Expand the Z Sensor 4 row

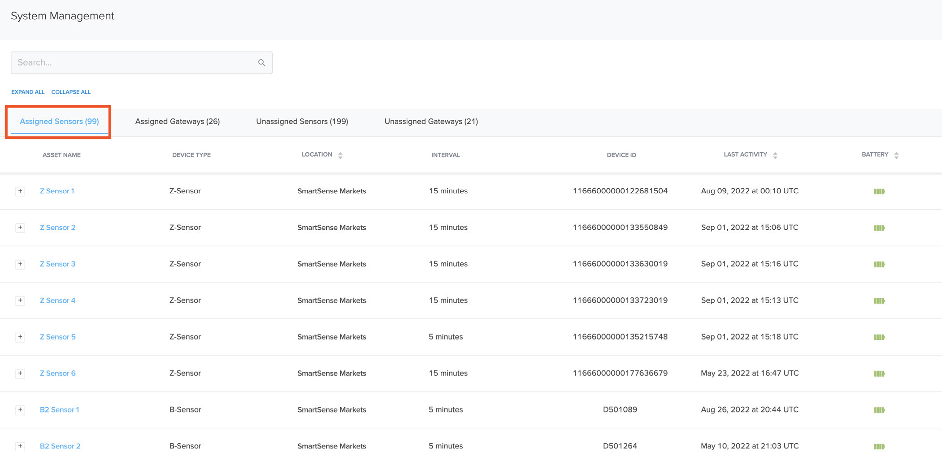(x=20, y=300)
